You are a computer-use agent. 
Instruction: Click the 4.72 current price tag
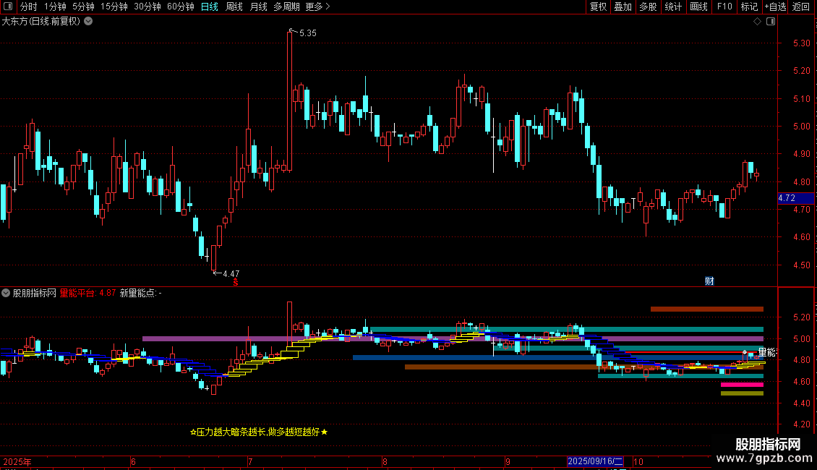[x=795, y=198]
